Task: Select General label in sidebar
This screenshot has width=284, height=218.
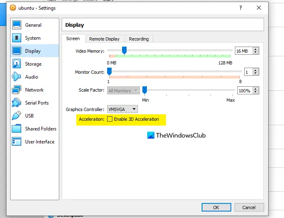Action: tap(33, 25)
